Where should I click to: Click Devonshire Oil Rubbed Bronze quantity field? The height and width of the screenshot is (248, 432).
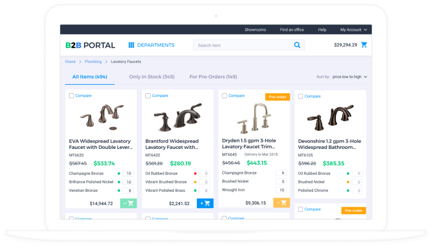point(357,173)
